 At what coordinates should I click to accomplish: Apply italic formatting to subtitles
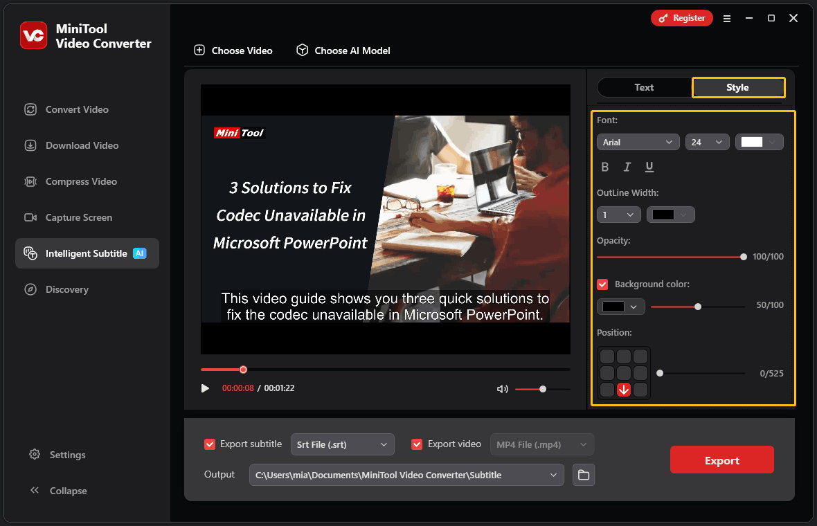[627, 166]
